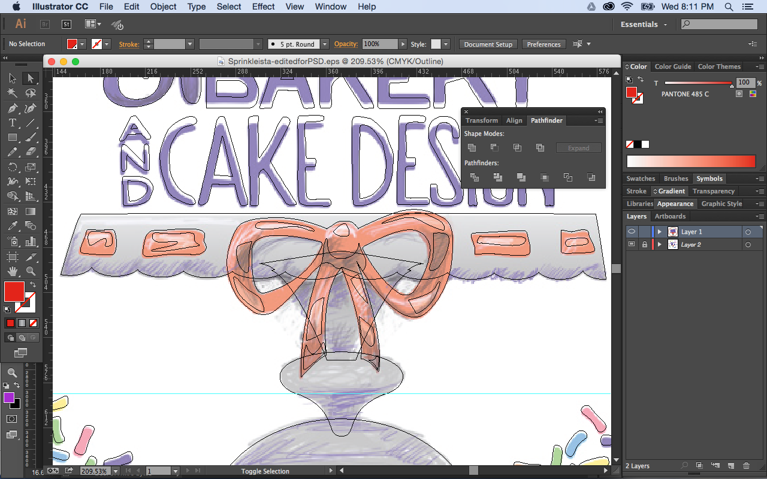
Task: Open the 5 pt. Round brush dropdown
Action: (x=325, y=44)
